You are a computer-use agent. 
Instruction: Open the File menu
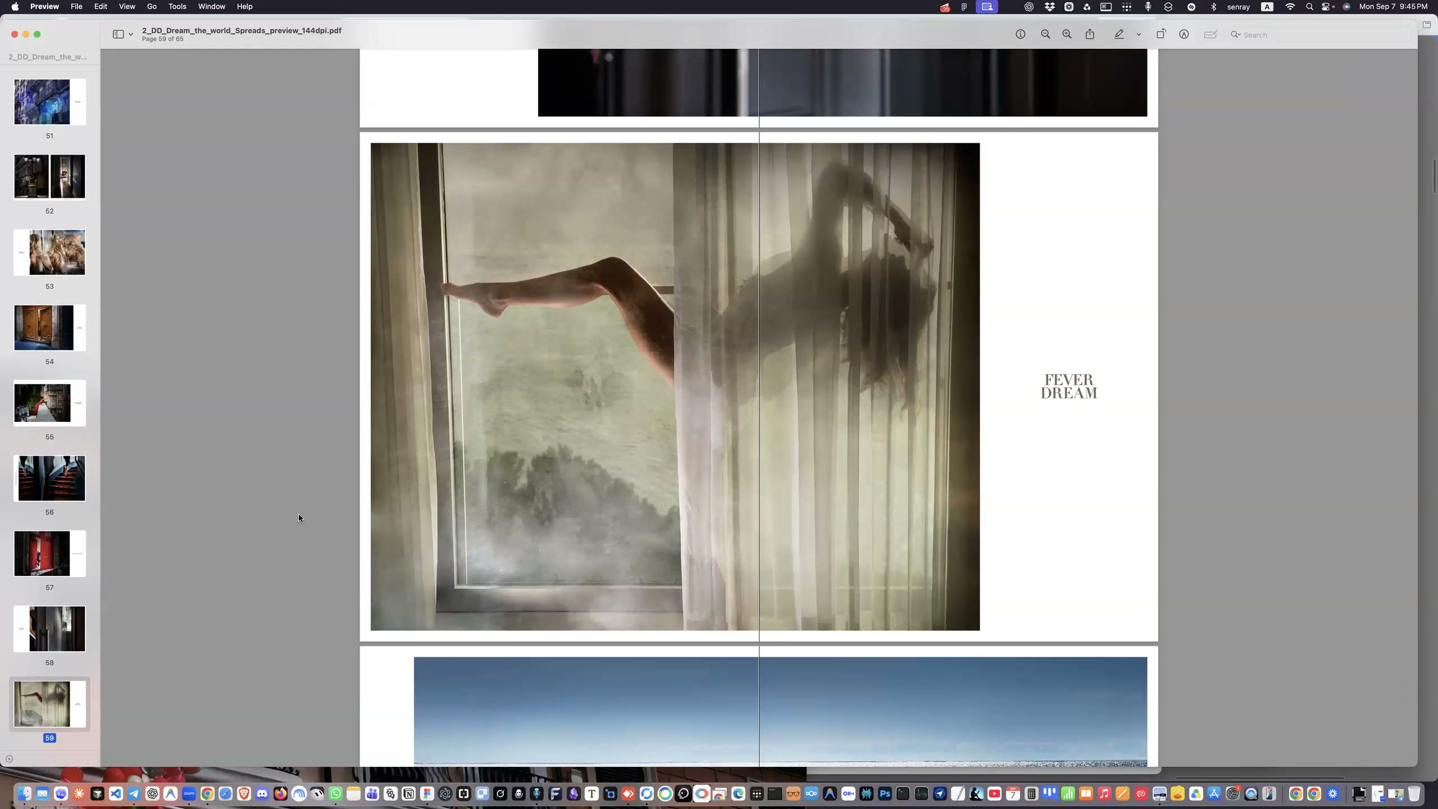76,7
